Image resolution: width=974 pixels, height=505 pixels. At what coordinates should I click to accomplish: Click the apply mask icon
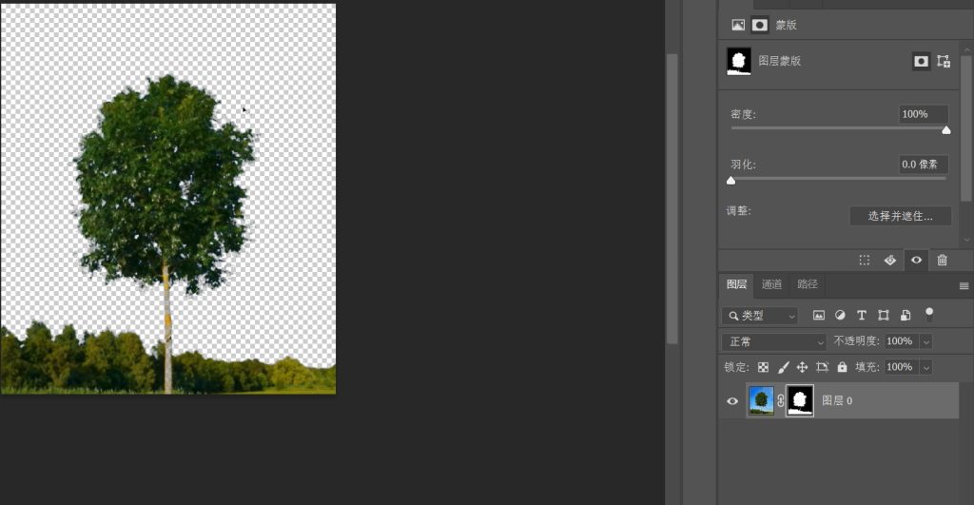[x=890, y=260]
